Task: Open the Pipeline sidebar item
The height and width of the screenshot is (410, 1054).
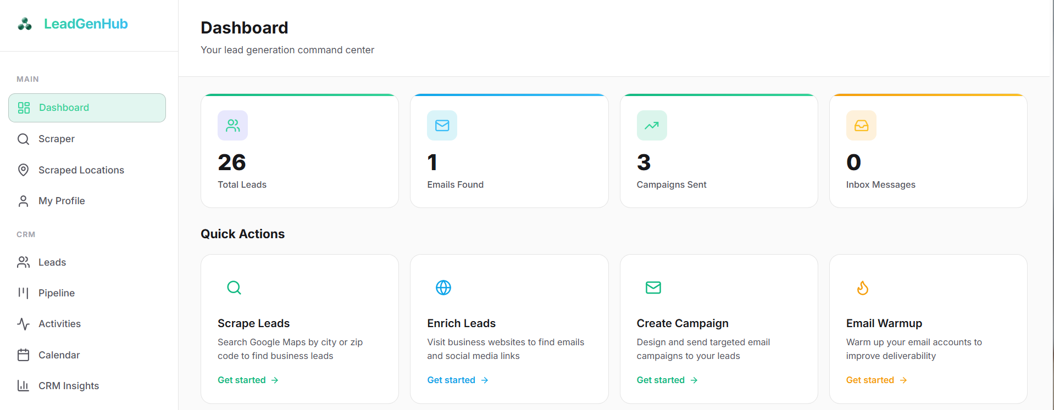Action: [56, 293]
